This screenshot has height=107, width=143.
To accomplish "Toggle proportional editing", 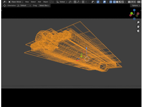I will coord(83,2).
